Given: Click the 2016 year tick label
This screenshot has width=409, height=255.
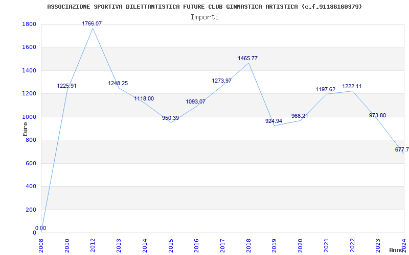Looking at the screenshot, I should pyautogui.click(x=197, y=245).
